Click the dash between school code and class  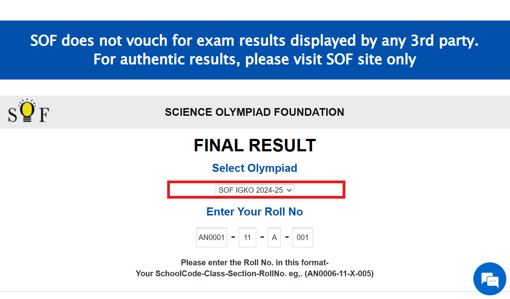click(x=233, y=237)
